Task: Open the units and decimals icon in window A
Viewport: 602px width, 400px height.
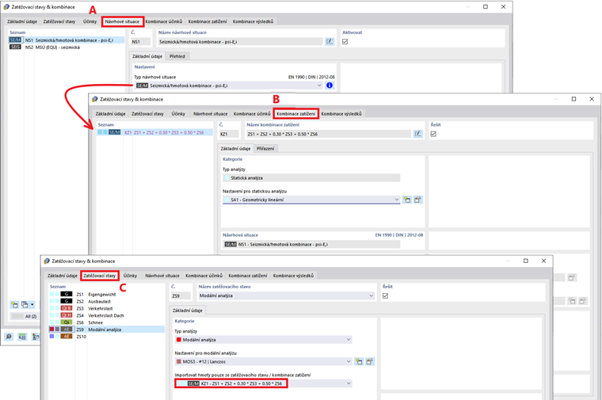Action: click(22, 337)
